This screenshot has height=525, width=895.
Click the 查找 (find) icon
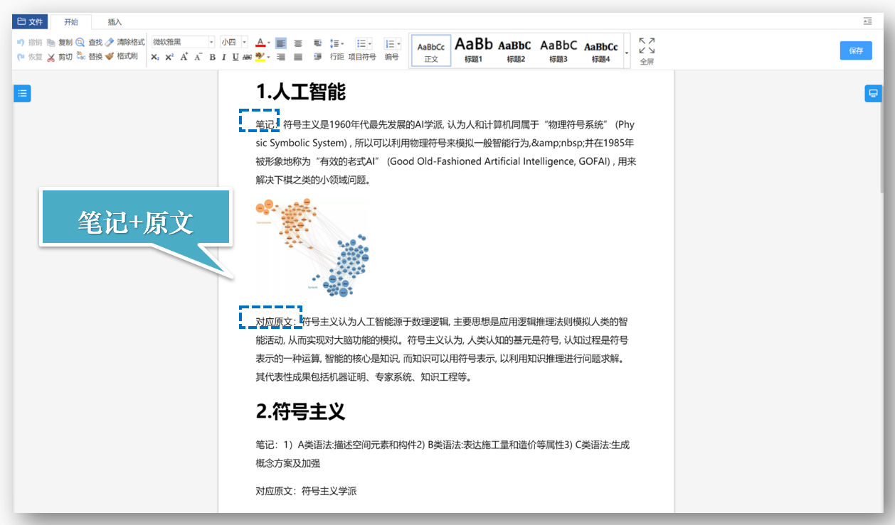pyautogui.click(x=80, y=42)
